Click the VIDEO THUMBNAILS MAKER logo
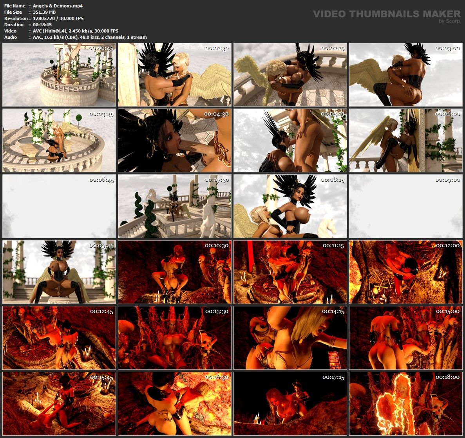Image resolution: width=465 pixels, height=438 pixels. pos(386,13)
